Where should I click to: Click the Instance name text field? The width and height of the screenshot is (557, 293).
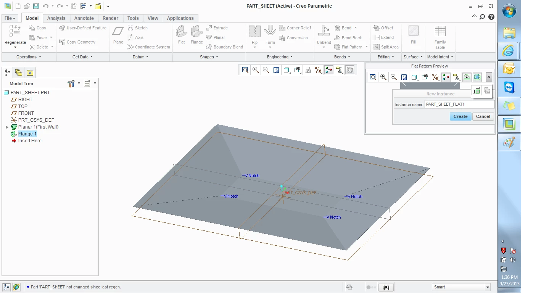point(459,104)
